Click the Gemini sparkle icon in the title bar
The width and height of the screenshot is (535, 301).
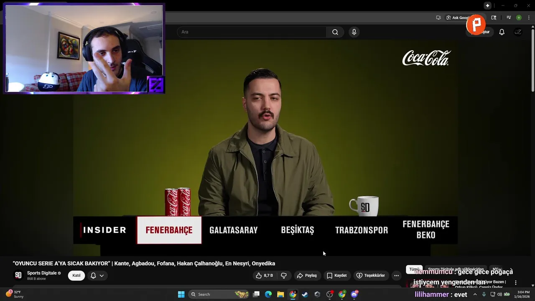click(487, 5)
